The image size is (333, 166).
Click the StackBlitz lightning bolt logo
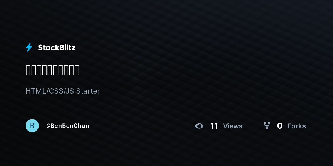pyautogui.click(x=29, y=48)
